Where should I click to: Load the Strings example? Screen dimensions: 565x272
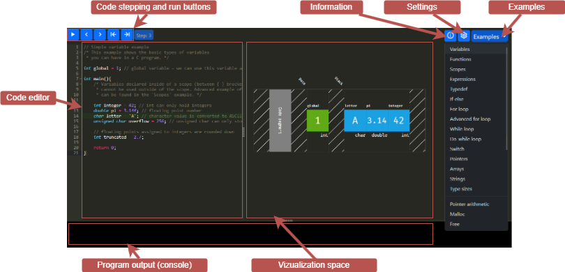pos(476,179)
